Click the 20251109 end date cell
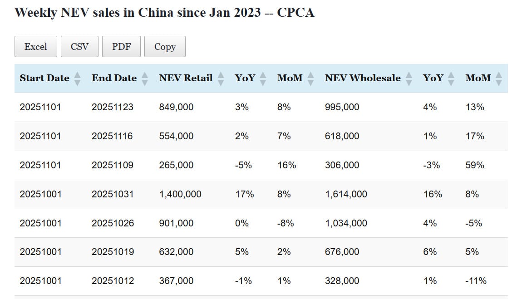This screenshot has height=299, width=512. click(113, 165)
